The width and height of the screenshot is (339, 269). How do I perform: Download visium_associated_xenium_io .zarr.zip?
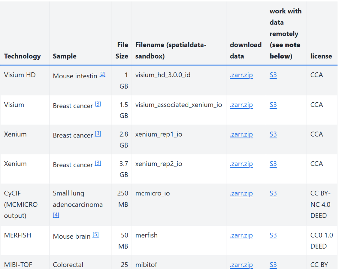tap(241, 105)
